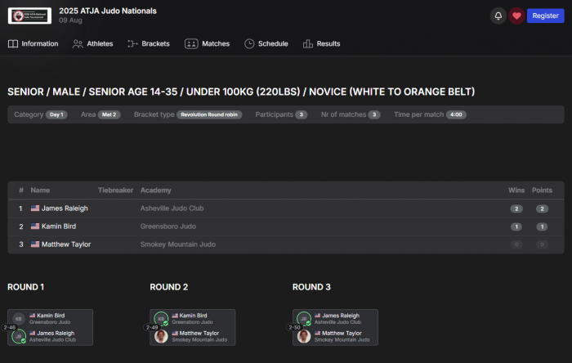Click the Register button
The width and height of the screenshot is (572, 363).
[545, 16]
